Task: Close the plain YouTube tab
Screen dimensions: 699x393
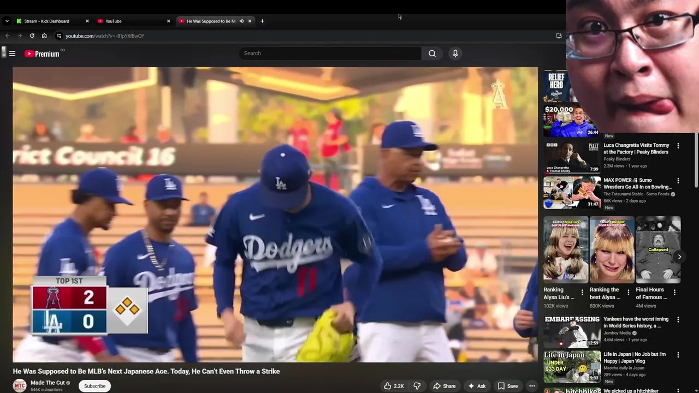Action: [168, 21]
